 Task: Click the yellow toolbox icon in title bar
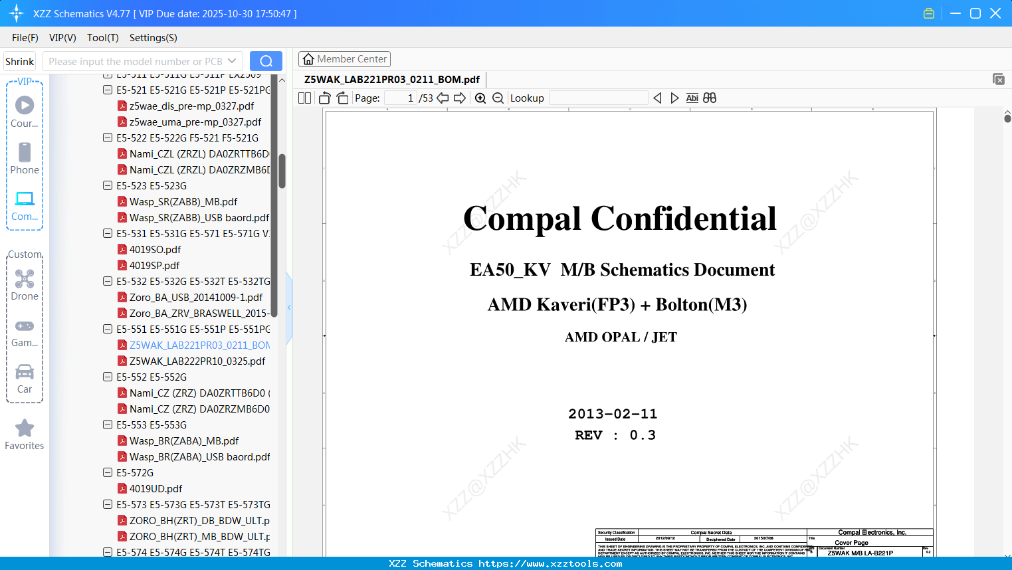tap(929, 13)
